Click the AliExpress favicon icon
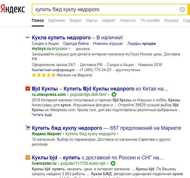190x178 pixels. point(28,88)
